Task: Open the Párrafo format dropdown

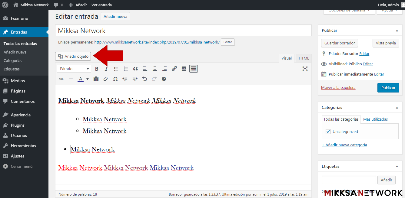Action: coord(74,69)
